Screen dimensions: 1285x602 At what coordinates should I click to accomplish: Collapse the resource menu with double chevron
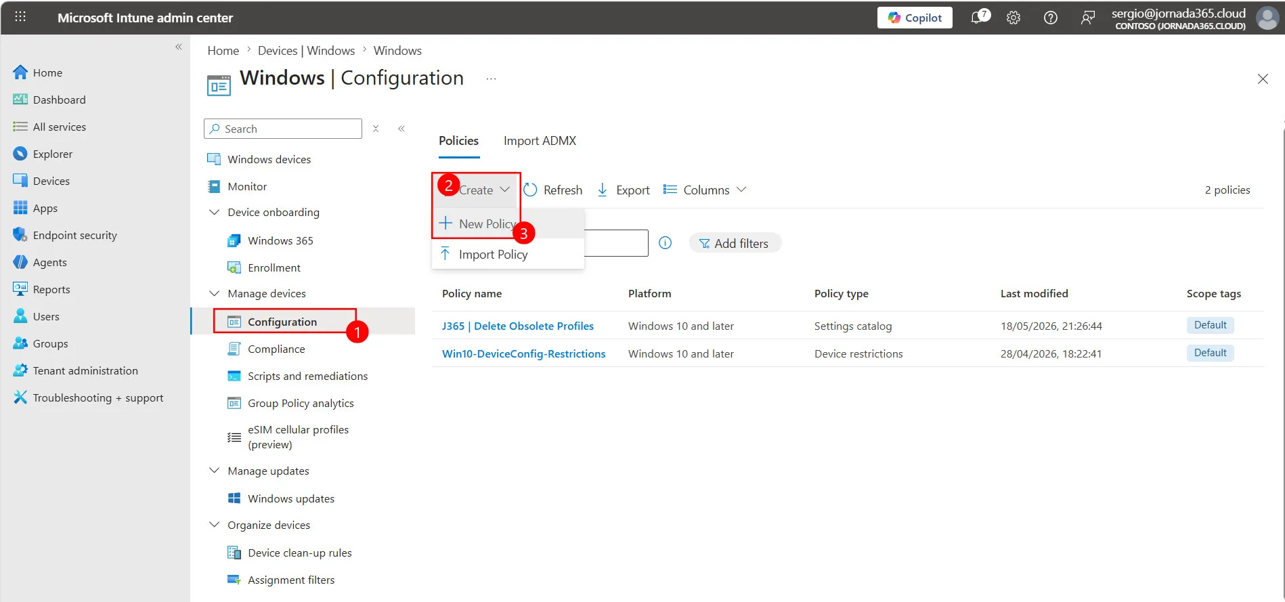[x=401, y=129]
